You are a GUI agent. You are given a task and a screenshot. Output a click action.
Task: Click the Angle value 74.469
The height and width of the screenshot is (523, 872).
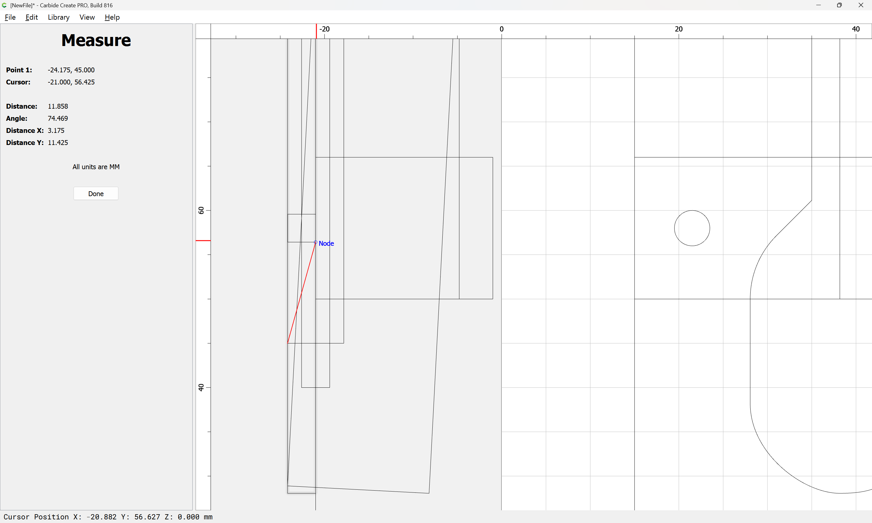(58, 118)
